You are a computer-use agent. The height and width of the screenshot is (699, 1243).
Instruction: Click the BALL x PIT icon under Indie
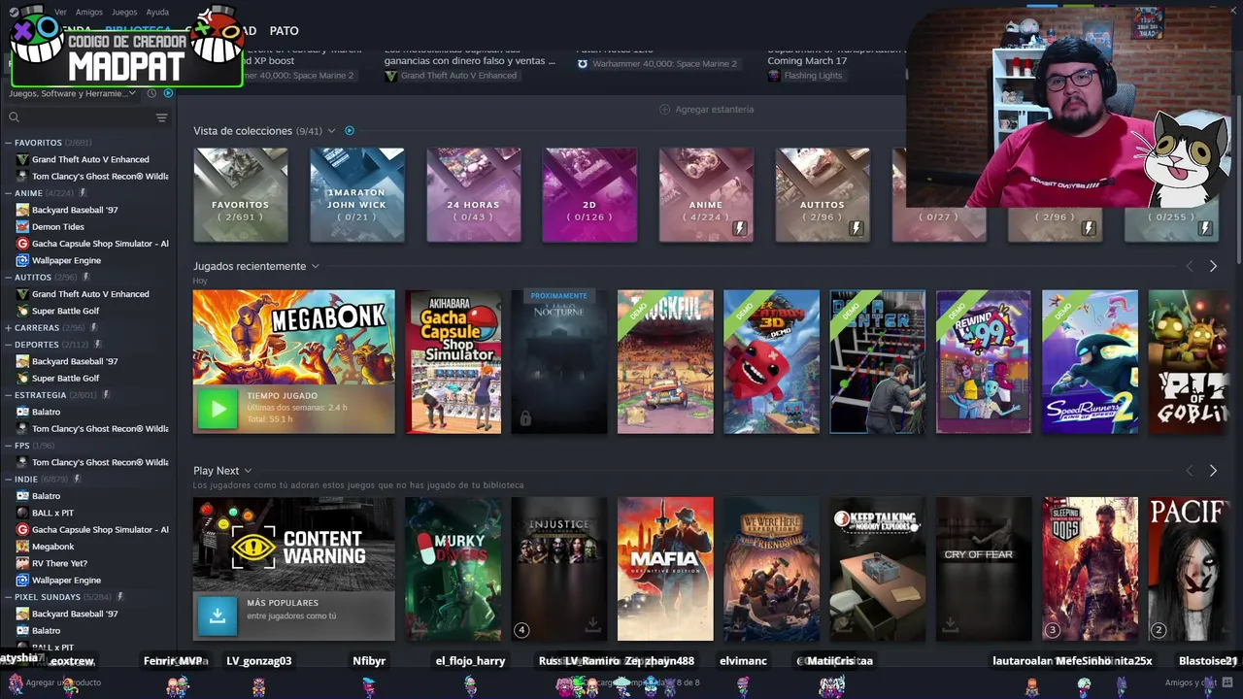pos(22,513)
